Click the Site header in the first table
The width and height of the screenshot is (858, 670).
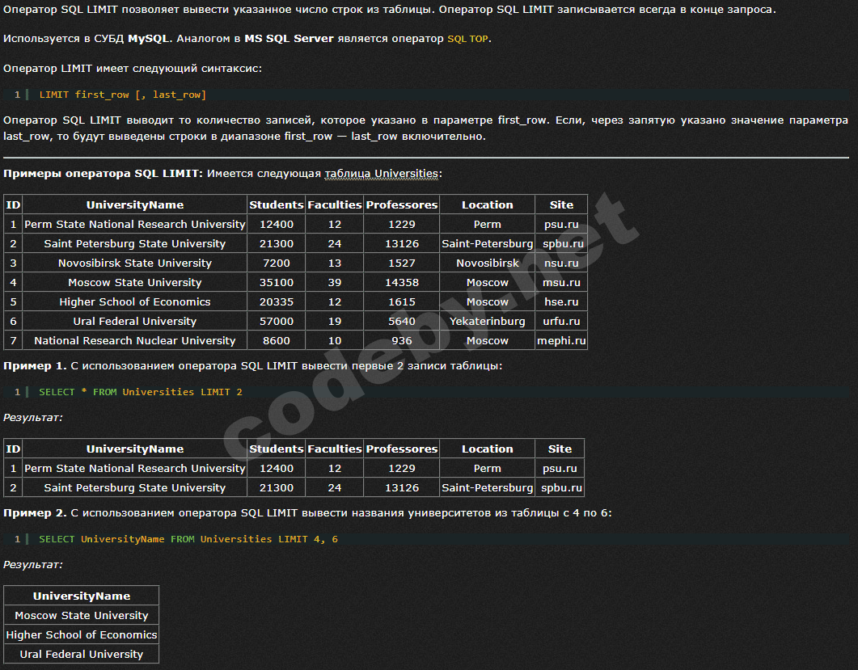coord(561,204)
